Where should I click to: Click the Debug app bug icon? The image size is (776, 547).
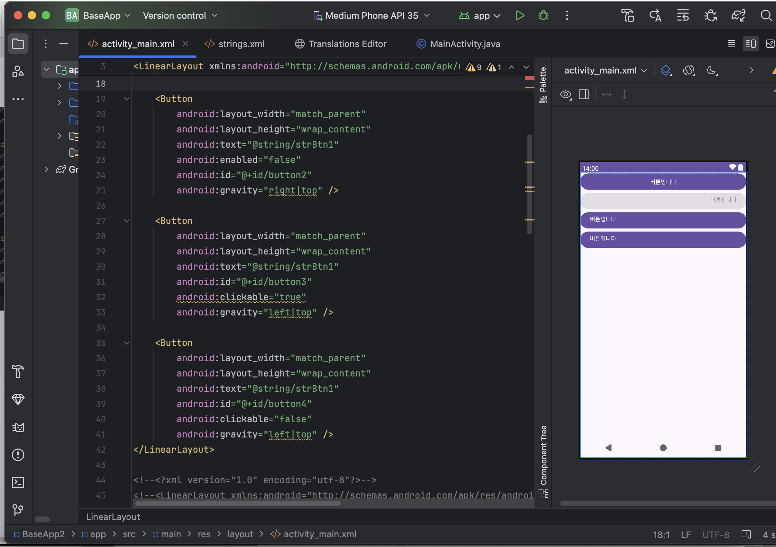(x=543, y=16)
